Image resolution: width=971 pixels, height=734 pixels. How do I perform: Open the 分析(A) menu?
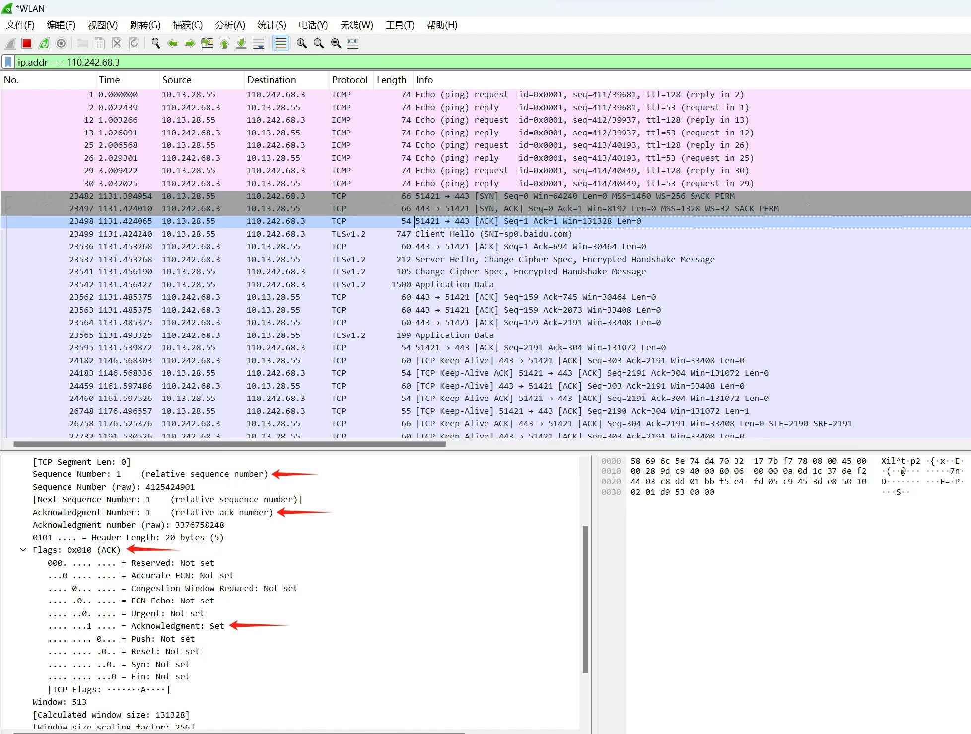230,25
